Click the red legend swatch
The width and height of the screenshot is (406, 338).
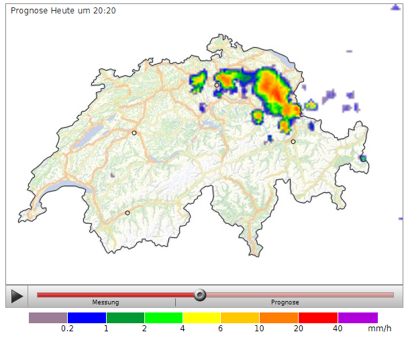coord(318,318)
